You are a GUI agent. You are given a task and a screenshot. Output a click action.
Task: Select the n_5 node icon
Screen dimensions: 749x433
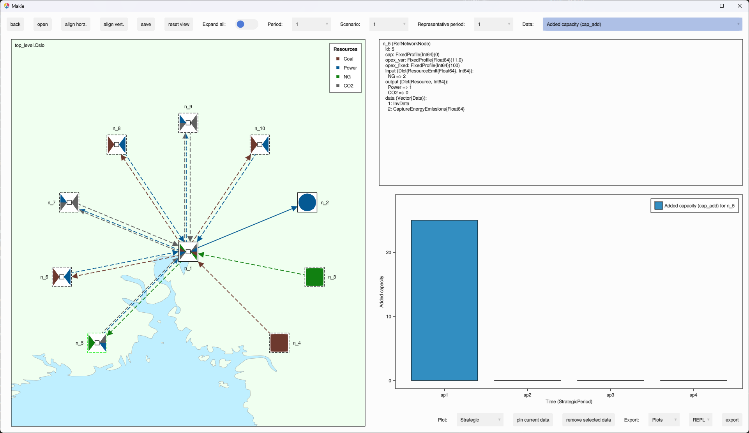(x=97, y=343)
